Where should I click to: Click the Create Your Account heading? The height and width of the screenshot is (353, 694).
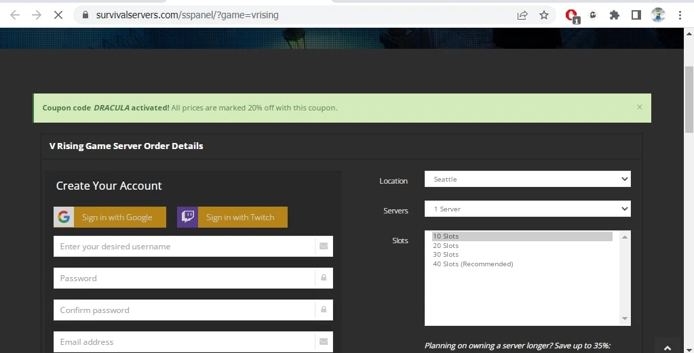pos(109,186)
